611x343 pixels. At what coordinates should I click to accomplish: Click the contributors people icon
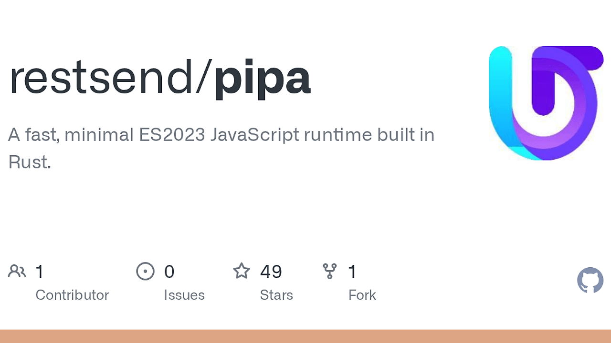point(17,271)
